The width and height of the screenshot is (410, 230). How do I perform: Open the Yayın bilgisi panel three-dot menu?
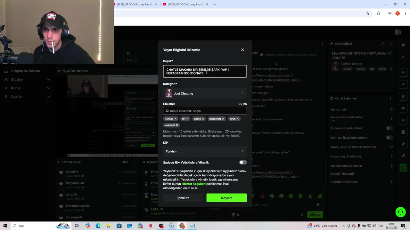[x=390, y=44]
